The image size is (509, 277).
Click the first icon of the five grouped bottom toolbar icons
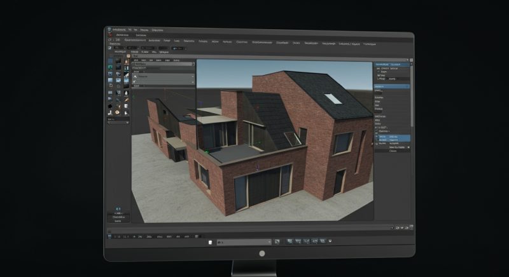289,241
